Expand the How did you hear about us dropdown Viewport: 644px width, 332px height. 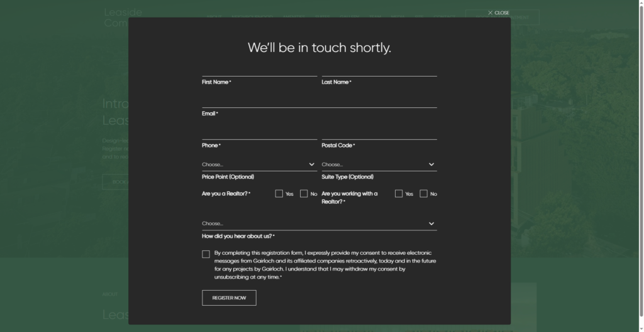point(319,224)
